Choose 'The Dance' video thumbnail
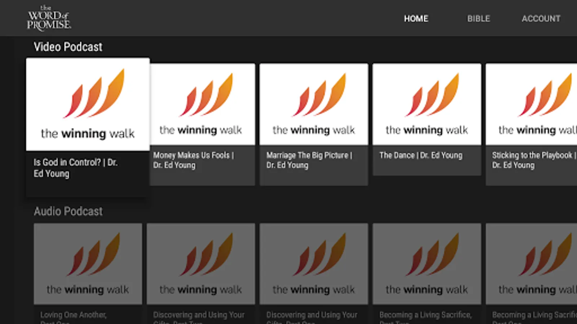The width and height of the screenshot is (577, 324). coord(427,104)
